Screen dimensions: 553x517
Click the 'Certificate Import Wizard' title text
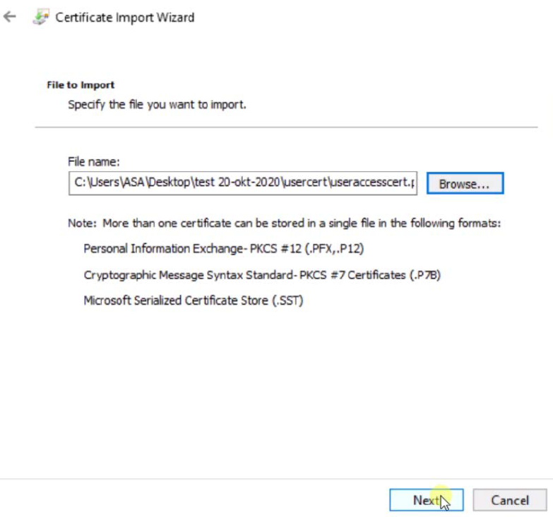124,18
